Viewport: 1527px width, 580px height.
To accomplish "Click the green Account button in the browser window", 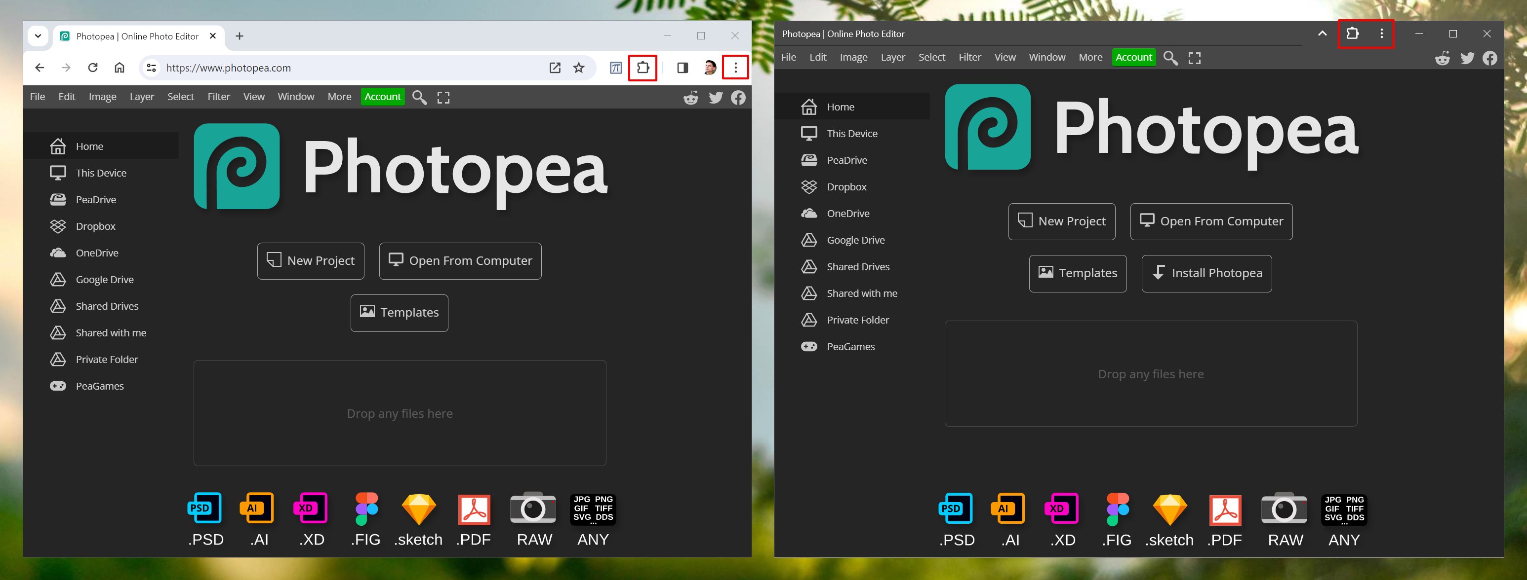I will (383, 97).
